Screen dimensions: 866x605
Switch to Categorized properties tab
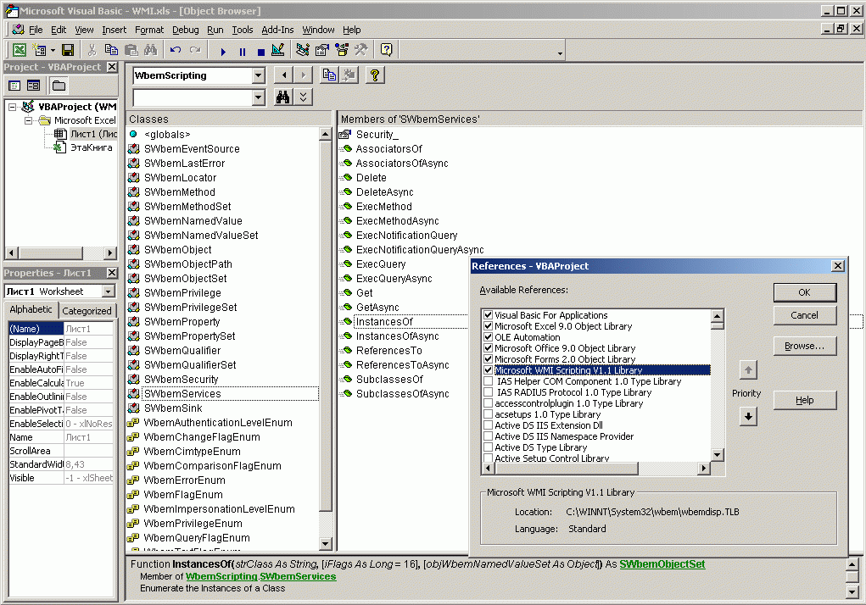click(x=87, y=311)
